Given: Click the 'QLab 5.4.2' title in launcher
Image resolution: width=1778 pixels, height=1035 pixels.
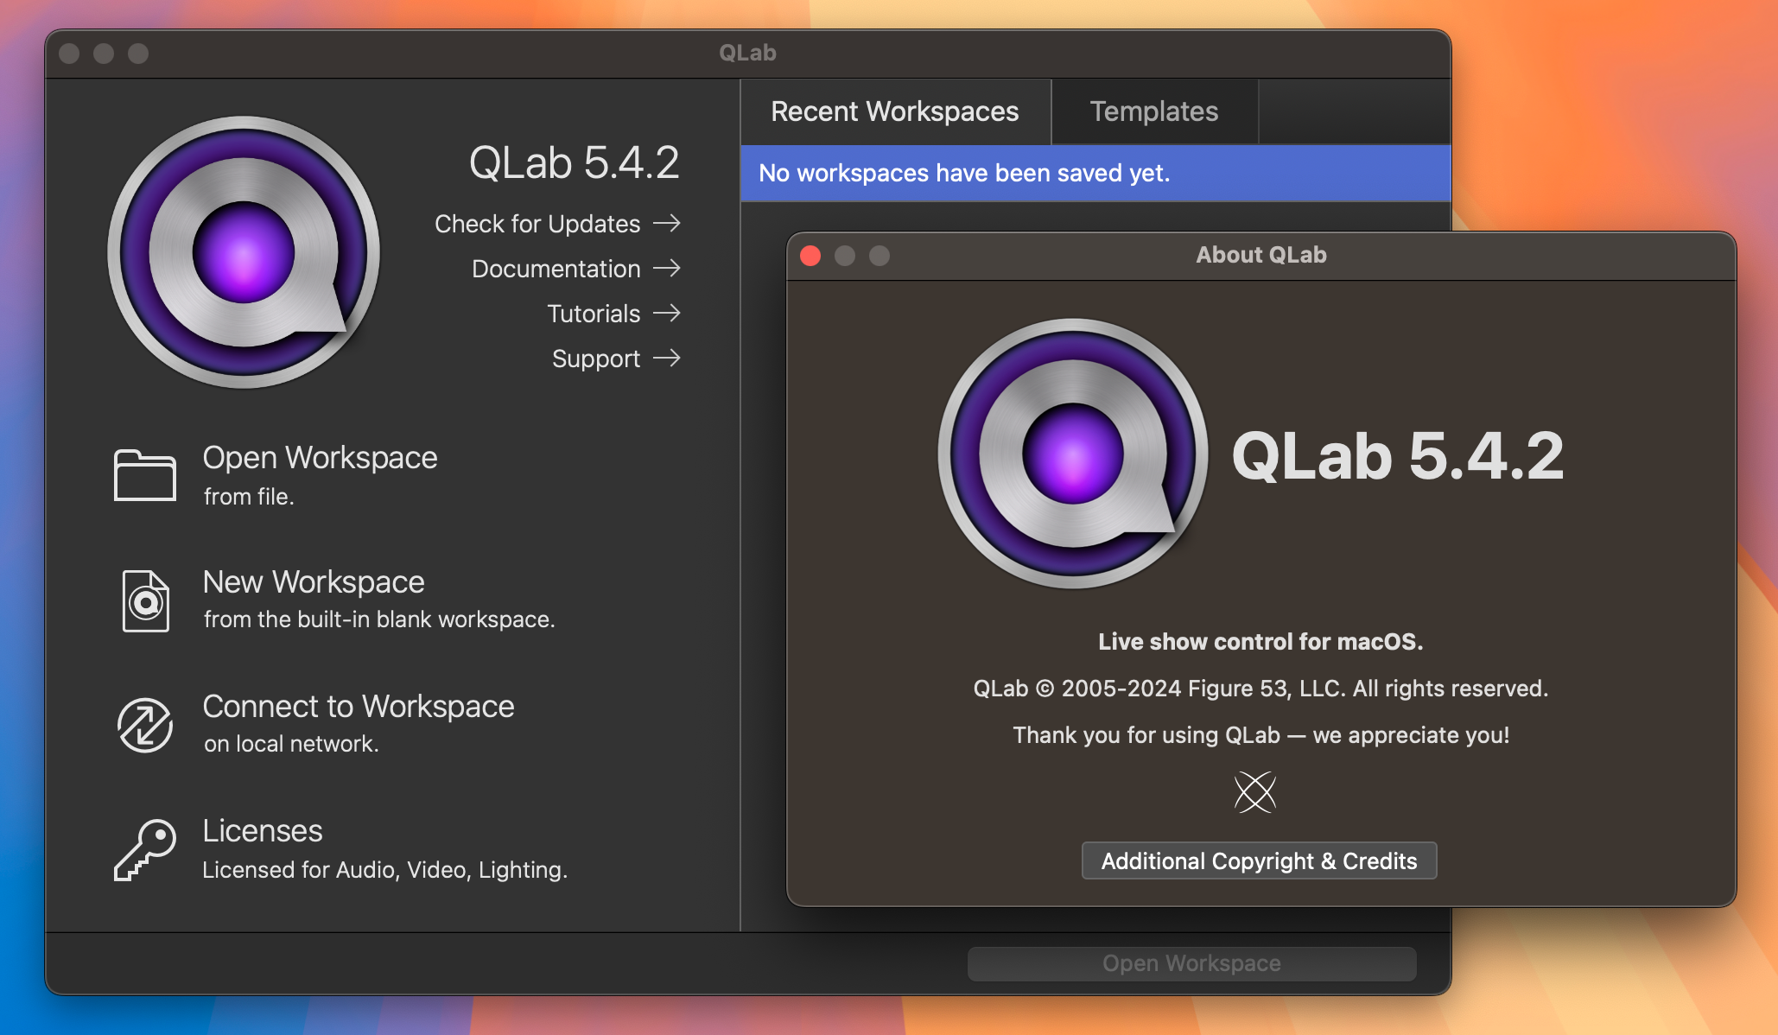Looking at the screenshot, I should click(x=575, y=162).
